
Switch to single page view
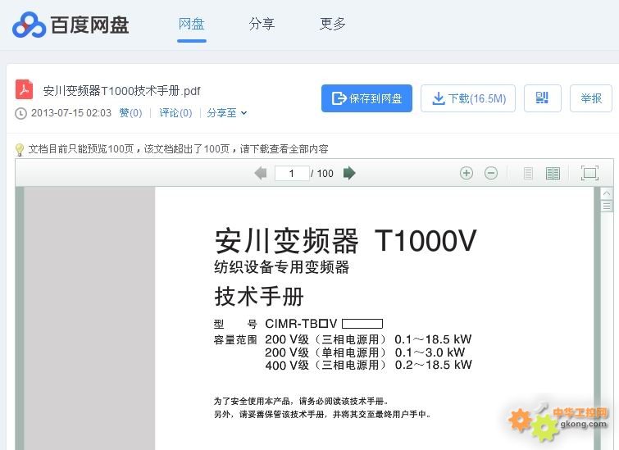(528, 173)
